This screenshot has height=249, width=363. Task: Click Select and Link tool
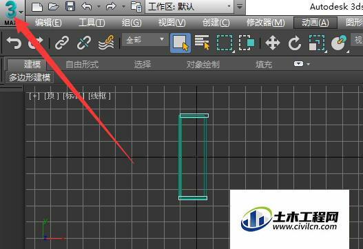(62, 43)
